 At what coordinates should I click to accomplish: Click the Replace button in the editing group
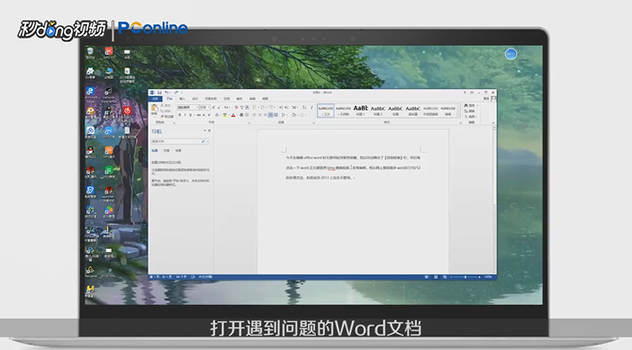470,111
